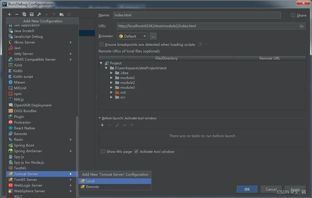
Task: Click into the Name text field
Action: pos(197,15)
